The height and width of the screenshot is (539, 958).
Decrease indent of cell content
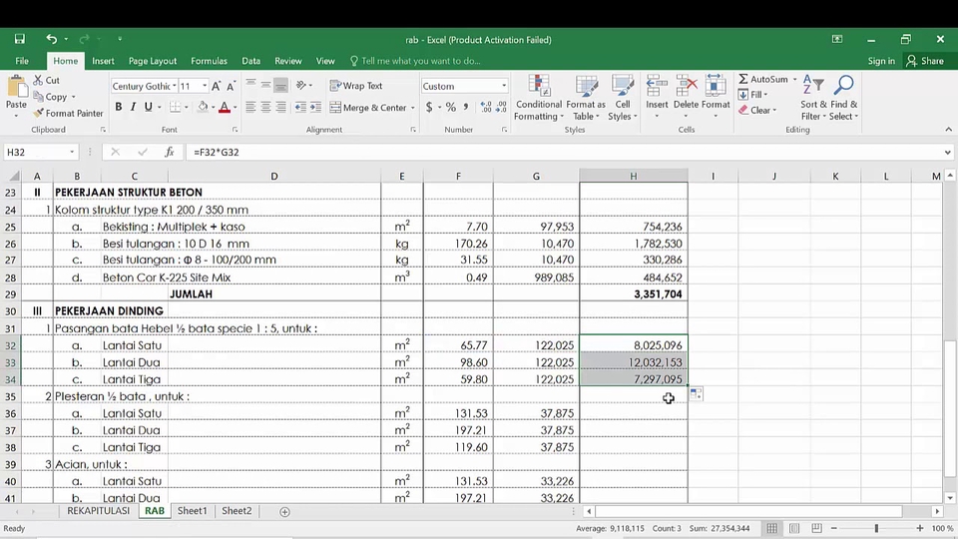point(300,108)
